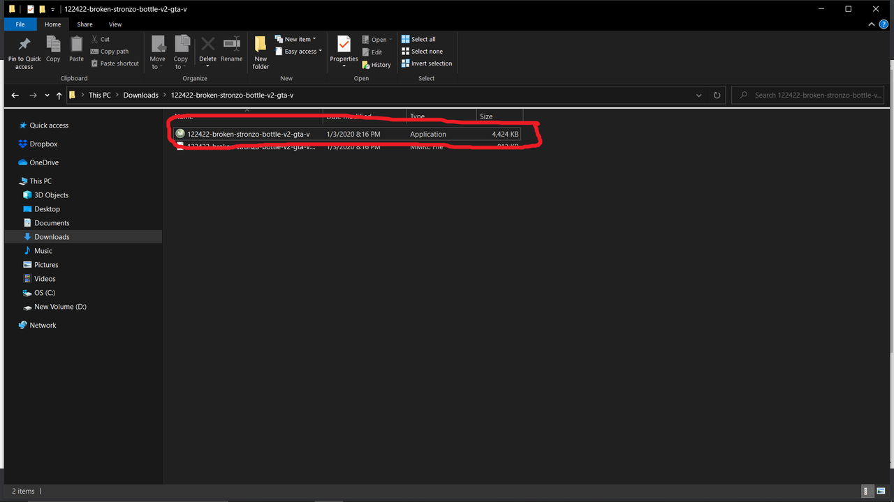Screen dimensions: 894x502
Task: Open the Copy to dropdown
Action: click(181, 52)
